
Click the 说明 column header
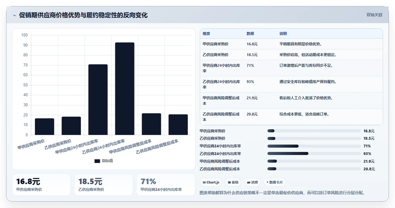[x=283, y=34]
